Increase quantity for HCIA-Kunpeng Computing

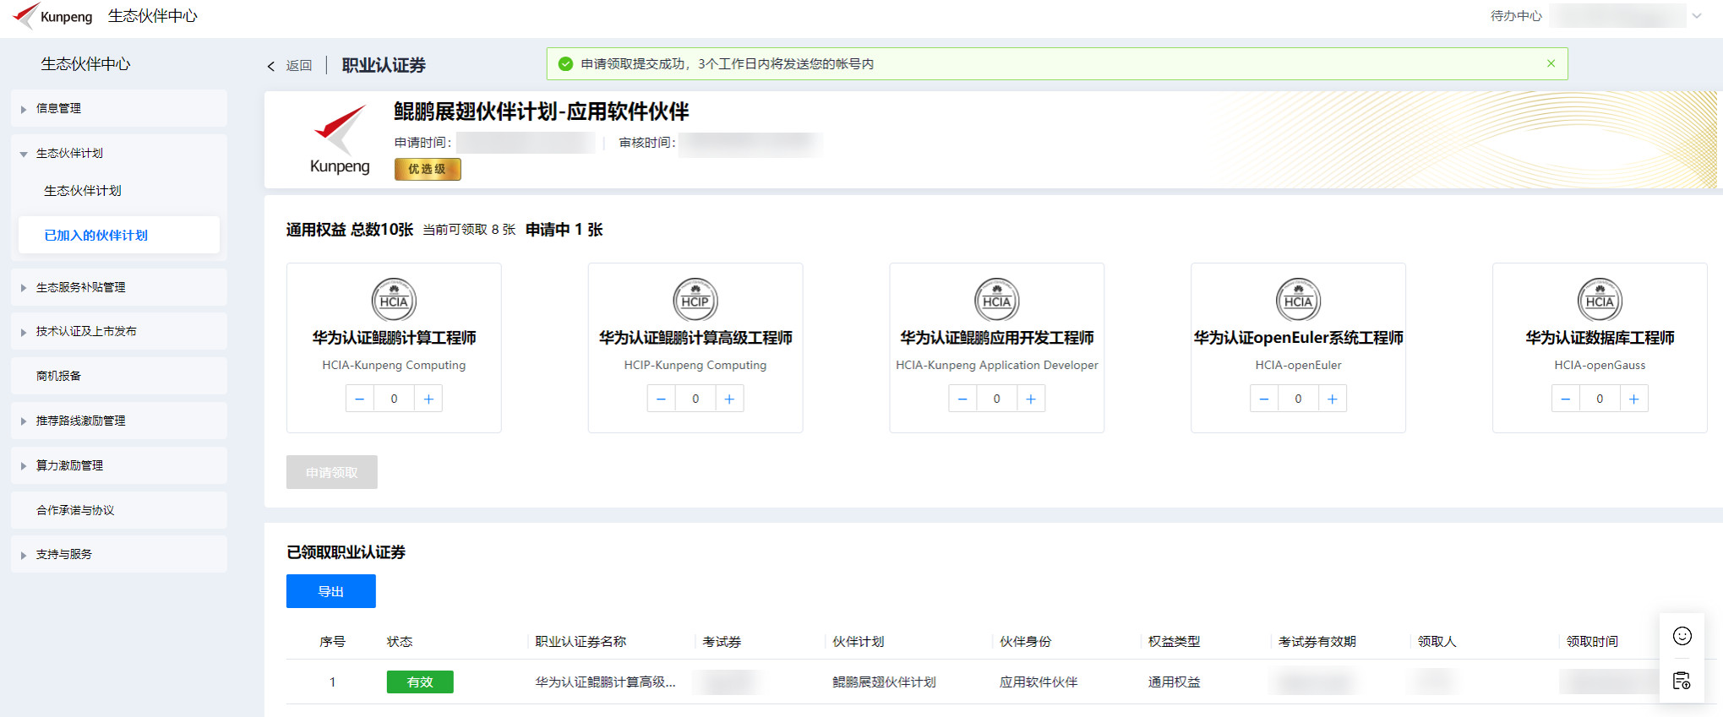428,399
